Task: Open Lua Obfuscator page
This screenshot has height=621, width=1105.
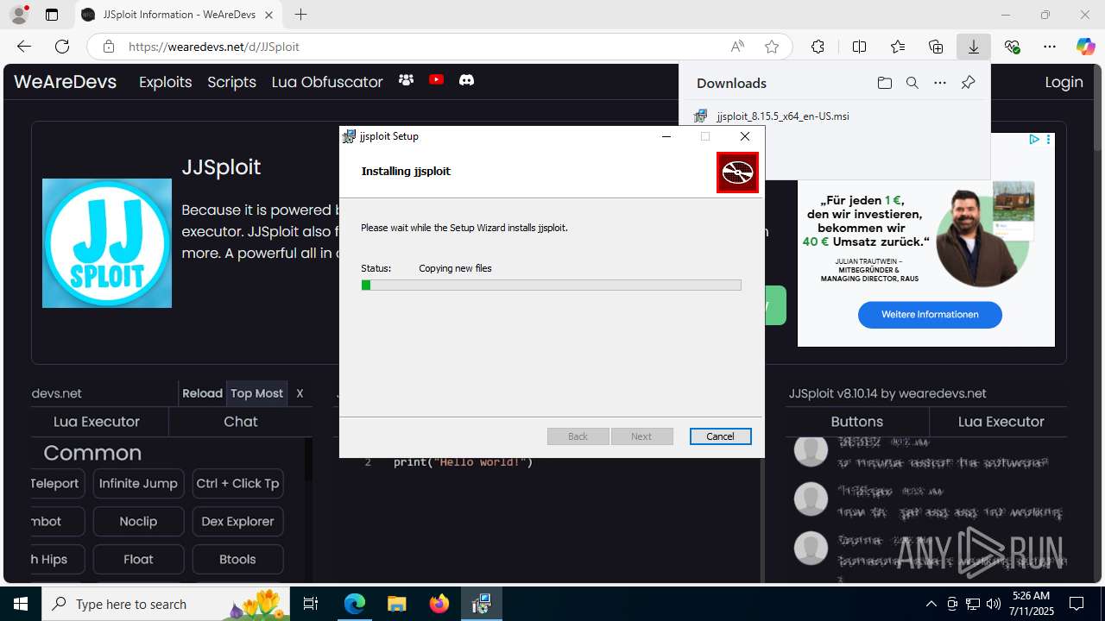Action: click(x=327, y=82)
